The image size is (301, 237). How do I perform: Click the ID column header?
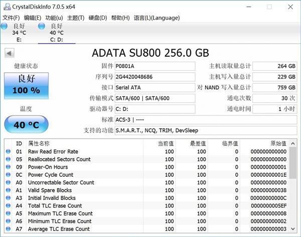[19, 144]
